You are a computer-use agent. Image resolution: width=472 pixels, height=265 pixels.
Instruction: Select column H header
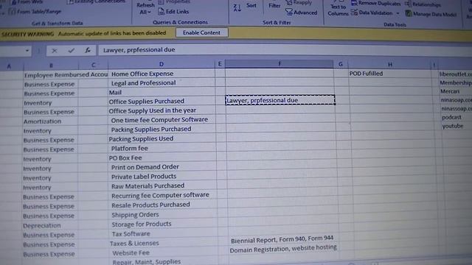[390, 64]
